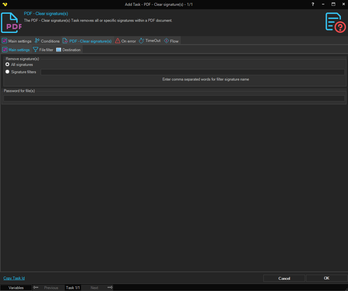This screenshot has width=348, height=291.
Task: Click the Destination drive icon
Action: (59, 50)
